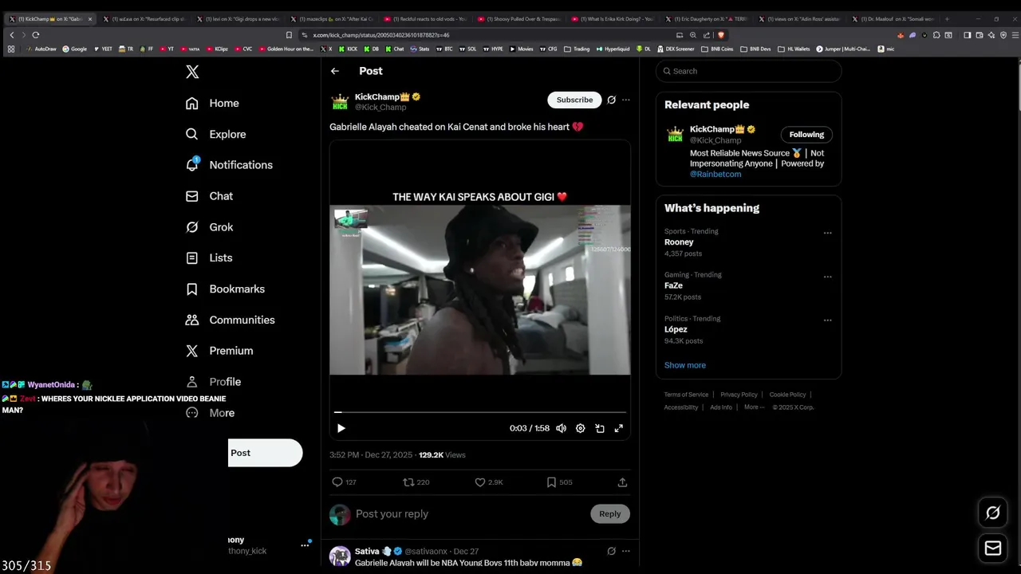The height and width of the screenshot is (574, 1021).
Task: Open the @Rainbetcom link
Action: (715, 174)
